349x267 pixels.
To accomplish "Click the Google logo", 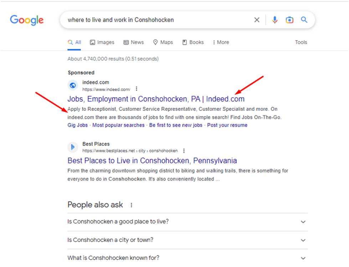I will coord(27,20).
